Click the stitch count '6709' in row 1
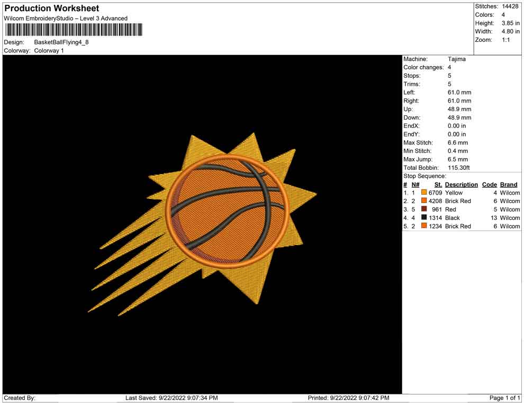Image resolution: width=524 pixels, height=403 pixels. point(435,193)
